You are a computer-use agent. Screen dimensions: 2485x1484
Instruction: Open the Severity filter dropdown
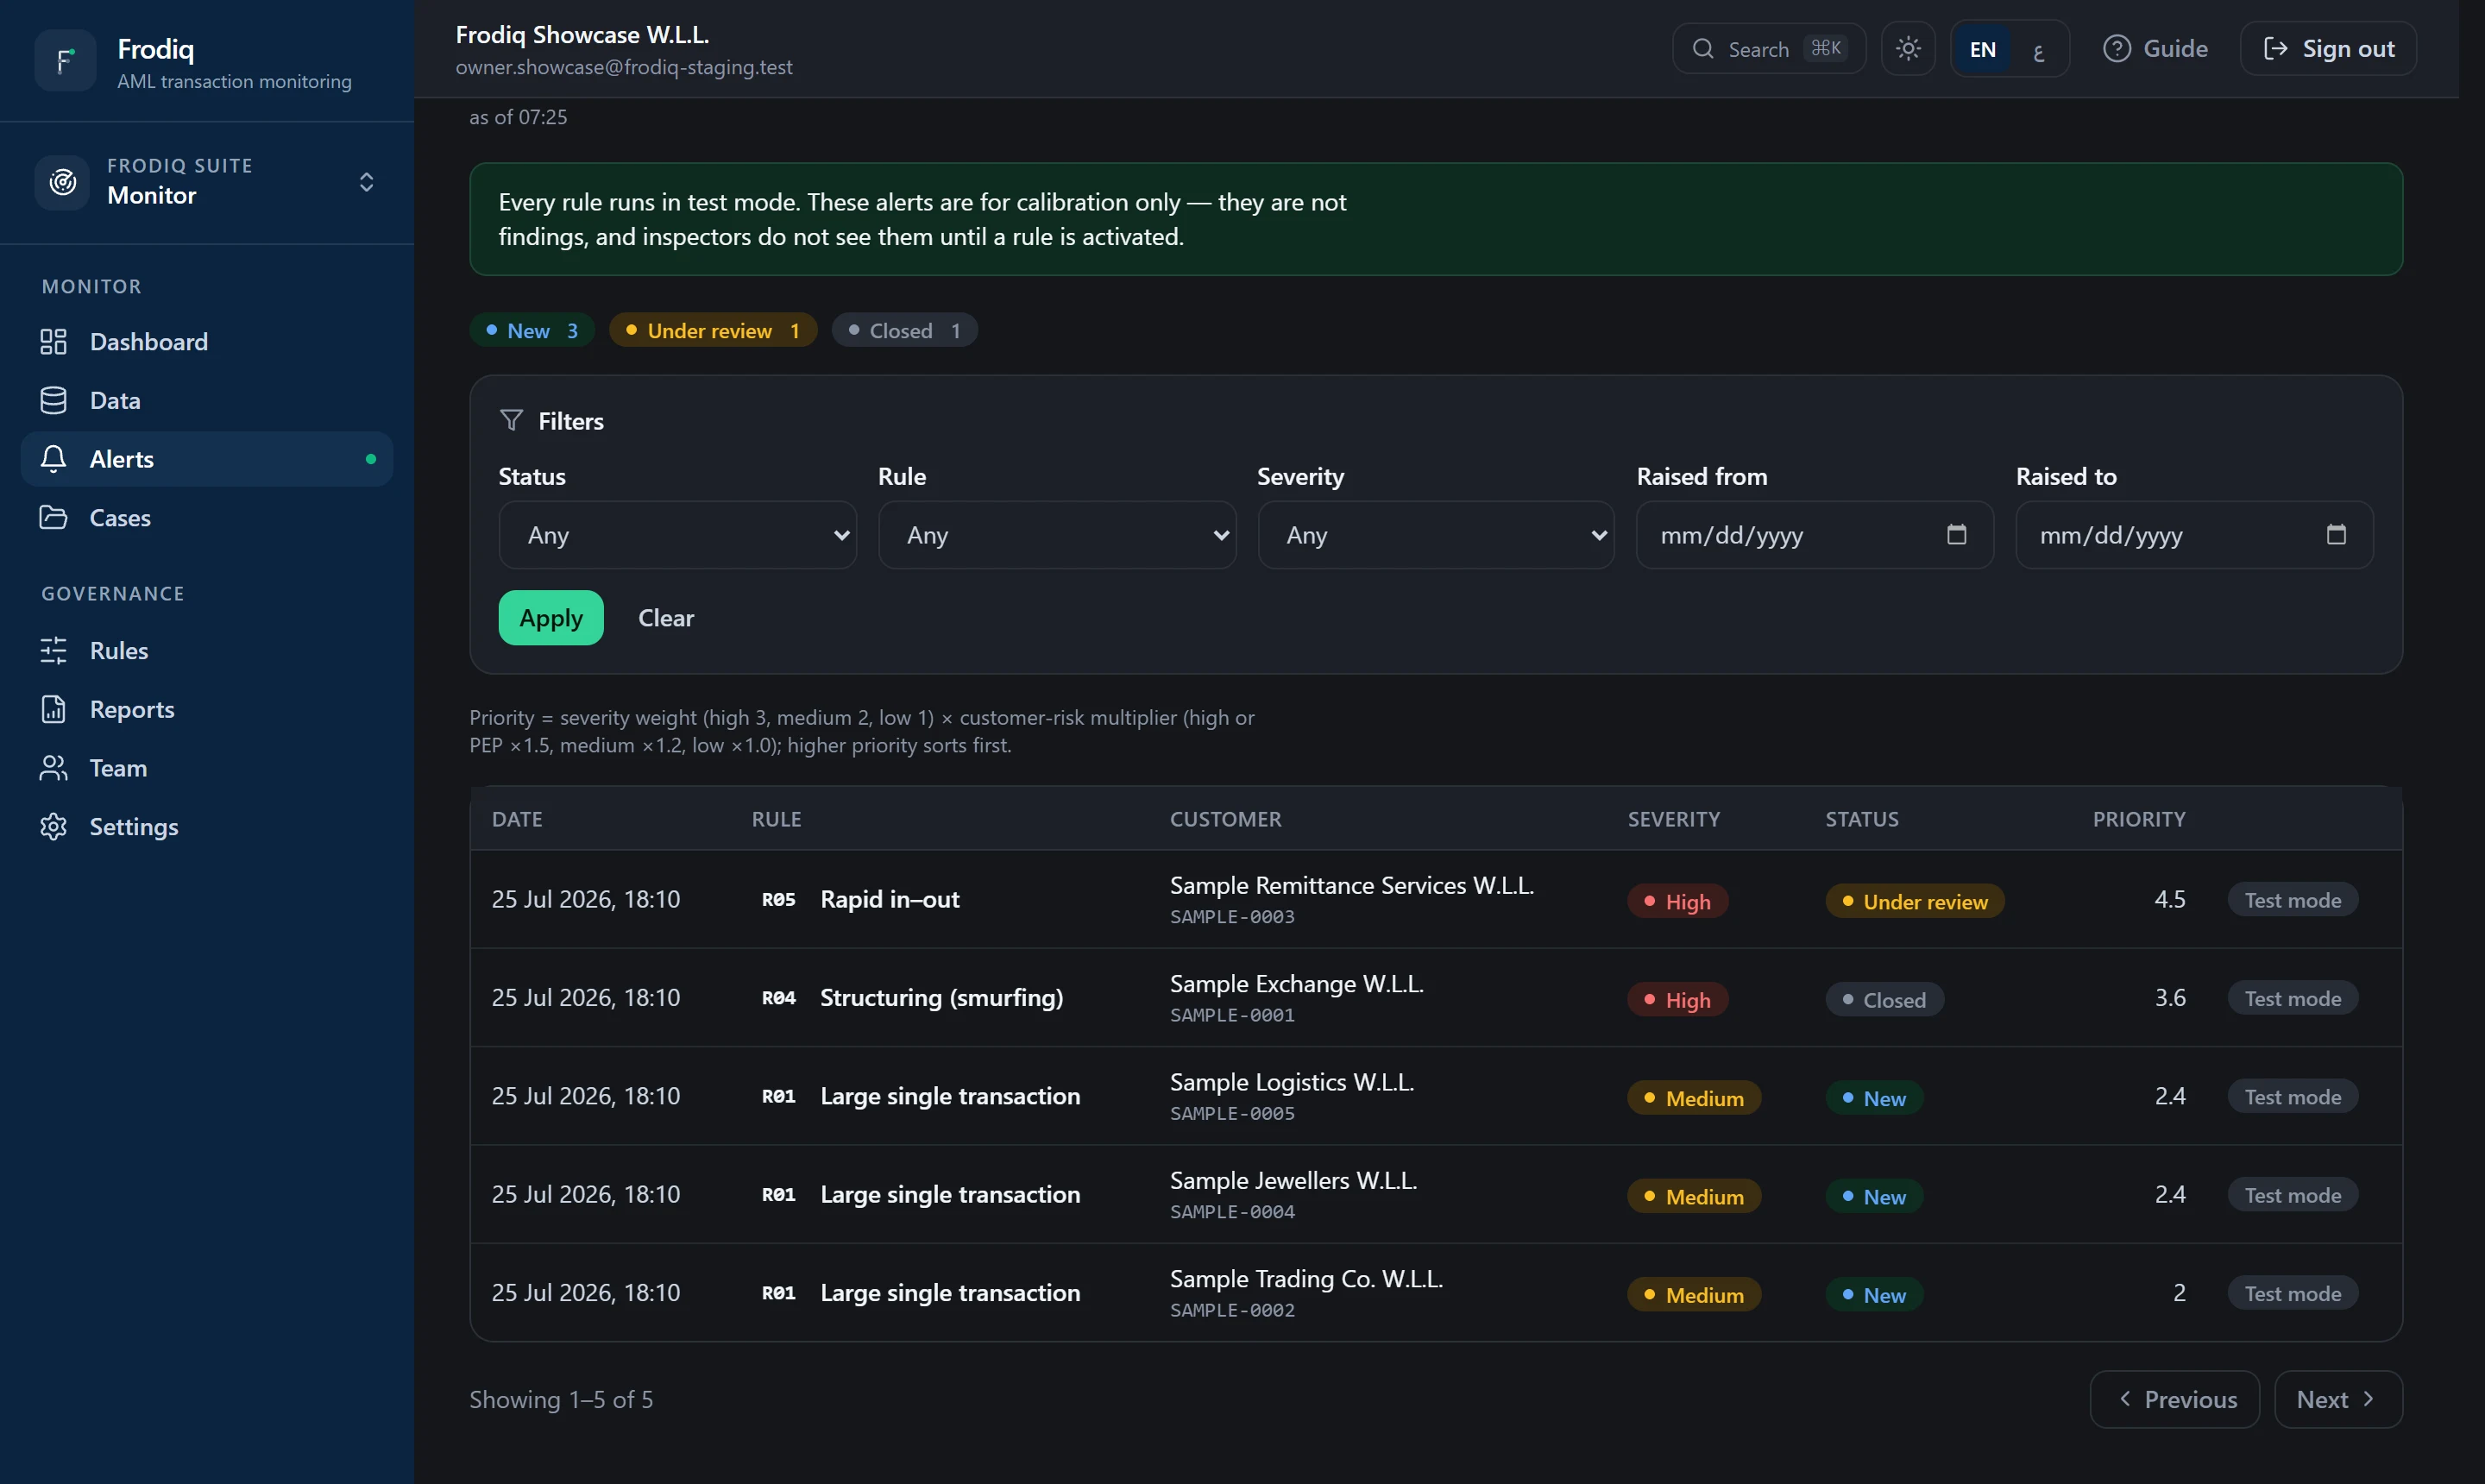(x=1436, y=535)
